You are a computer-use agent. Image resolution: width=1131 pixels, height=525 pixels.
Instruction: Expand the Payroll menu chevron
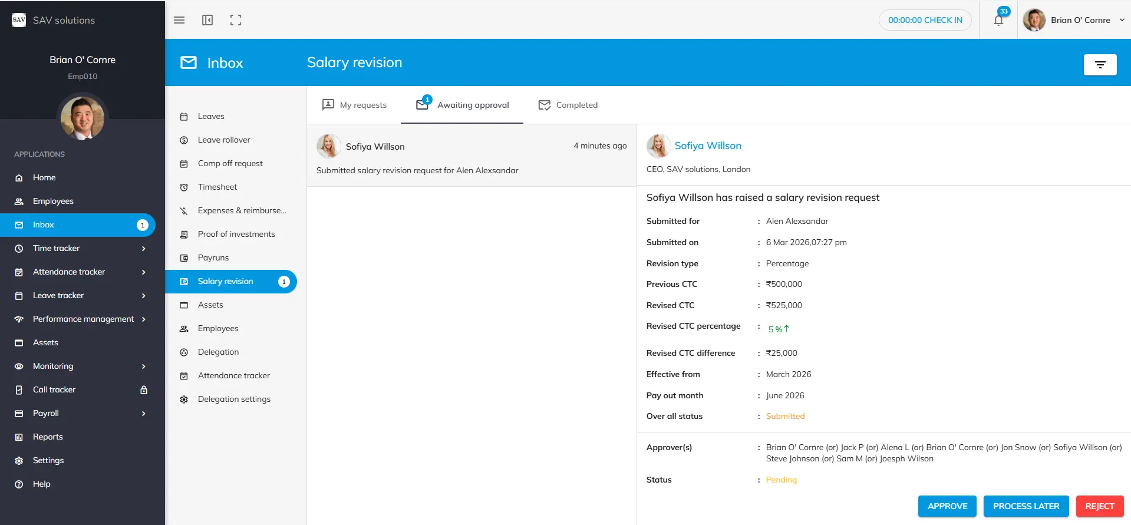coord(143,414)
